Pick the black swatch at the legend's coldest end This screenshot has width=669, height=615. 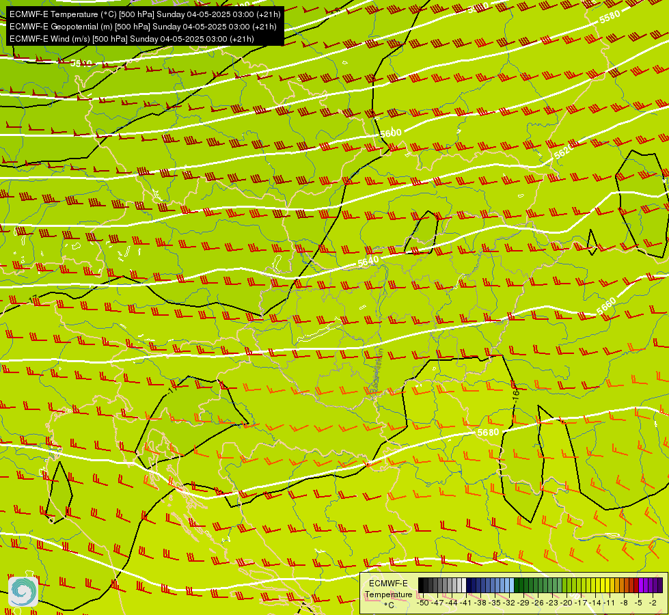(x=421, y=585)
